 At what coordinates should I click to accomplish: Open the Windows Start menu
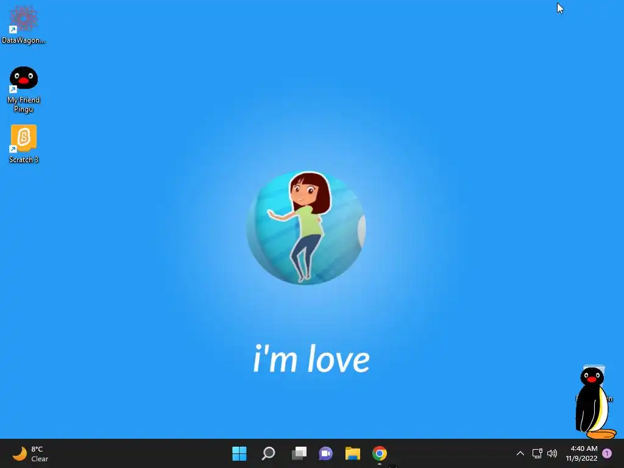[x=239, y=453]
